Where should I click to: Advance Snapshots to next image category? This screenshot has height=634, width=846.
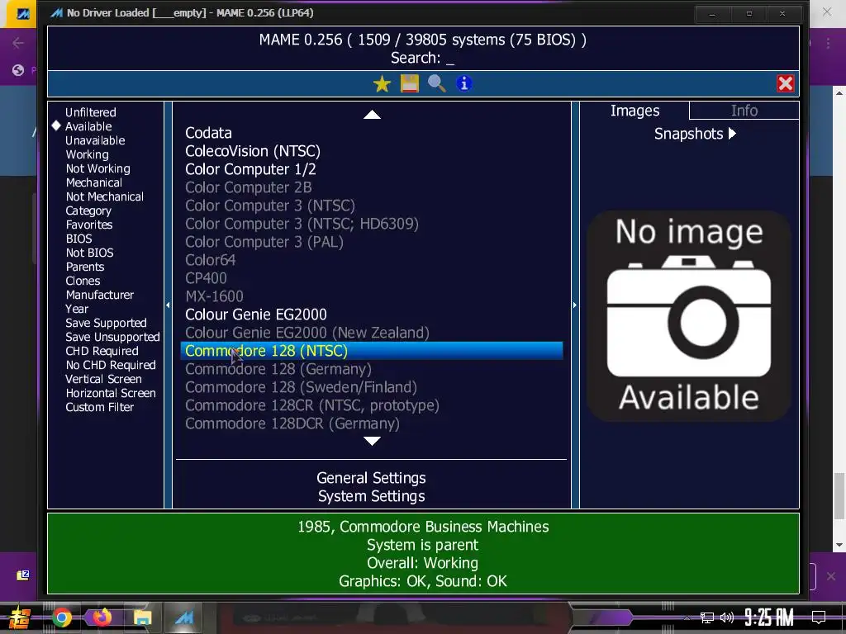point(732,133)
